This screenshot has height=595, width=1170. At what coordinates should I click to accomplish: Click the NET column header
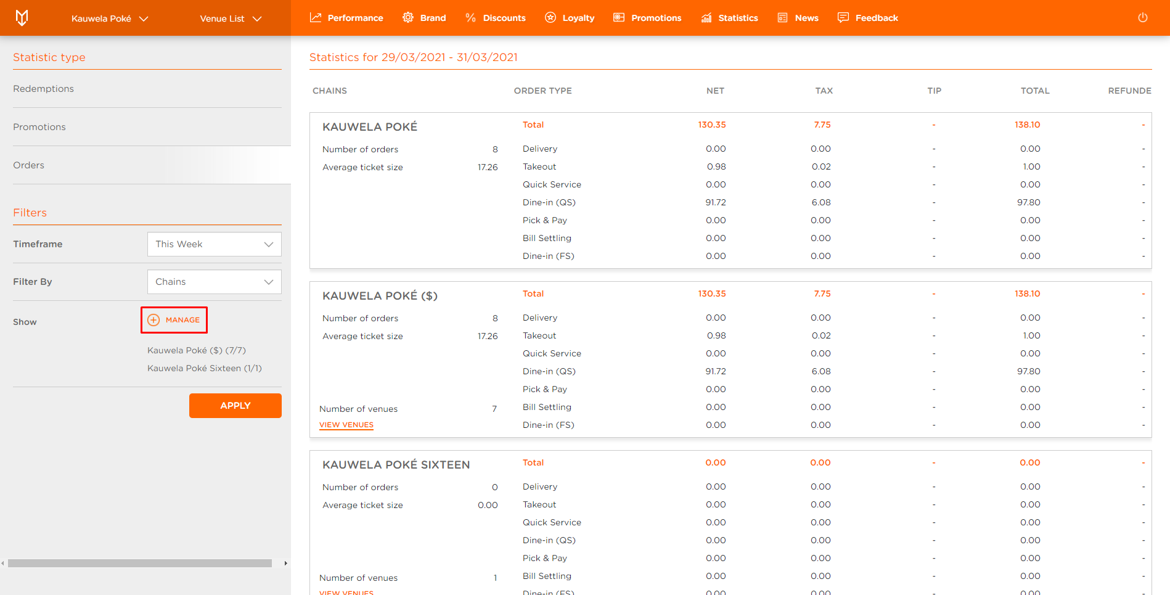[x=715, y=91]
